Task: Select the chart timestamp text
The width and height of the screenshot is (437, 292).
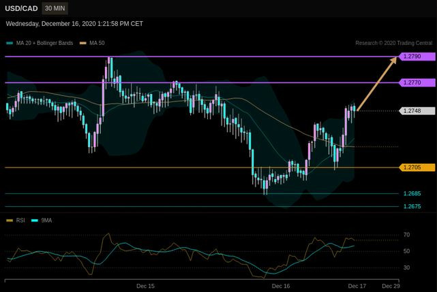Action: pos(74,24)
